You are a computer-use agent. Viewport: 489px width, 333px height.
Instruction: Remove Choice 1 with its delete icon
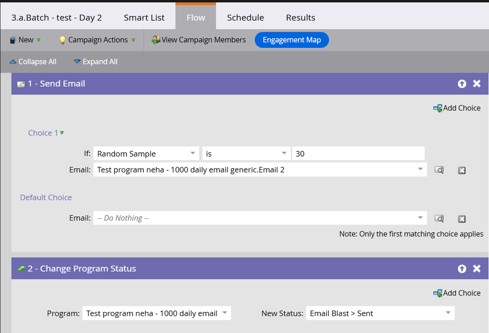(462, 170)
